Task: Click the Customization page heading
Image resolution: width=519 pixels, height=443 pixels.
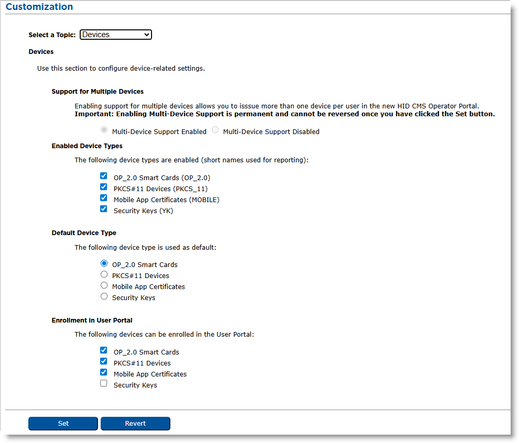Action: click(x=39, y=7)
